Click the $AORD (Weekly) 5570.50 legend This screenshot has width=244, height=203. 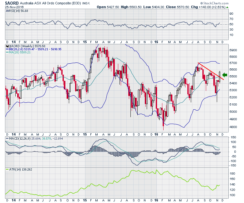pos(27,46)
